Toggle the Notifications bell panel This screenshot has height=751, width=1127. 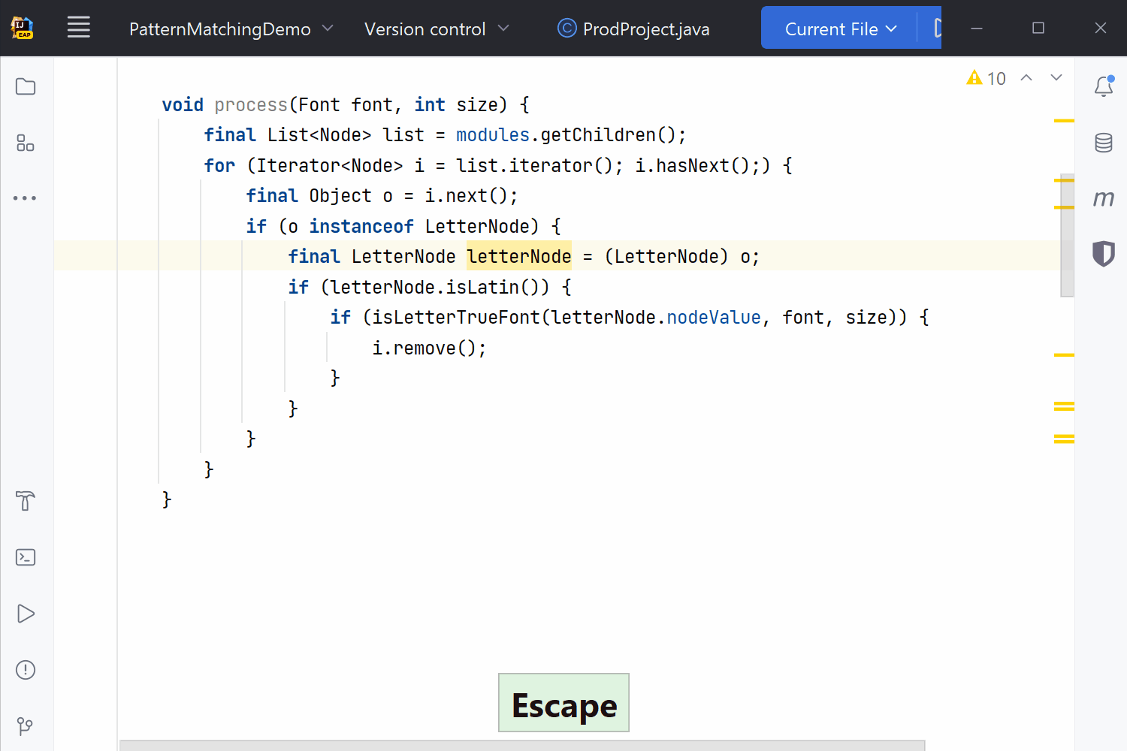[x=1103, y=86]
